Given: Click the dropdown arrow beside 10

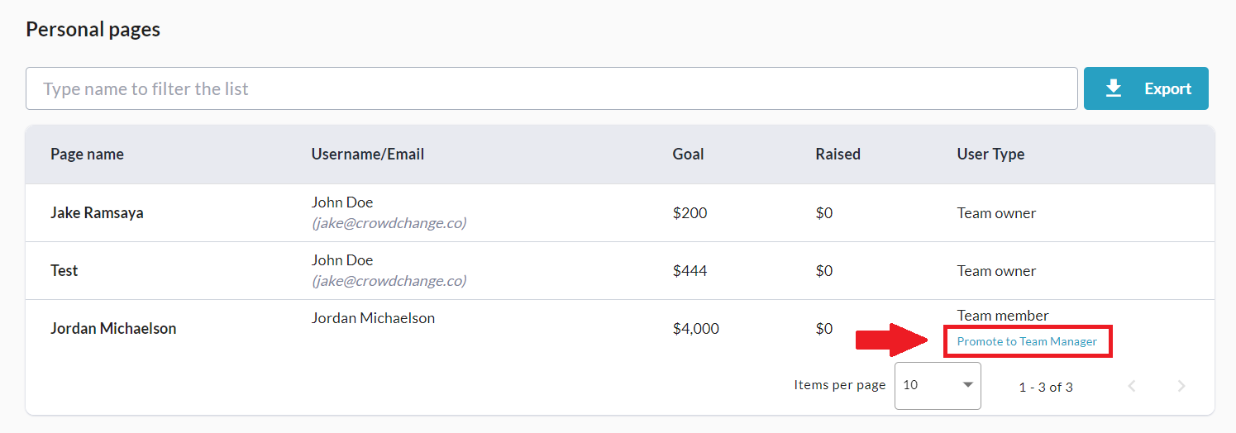Looking at the screenshot, I should [x=967, y=385].
